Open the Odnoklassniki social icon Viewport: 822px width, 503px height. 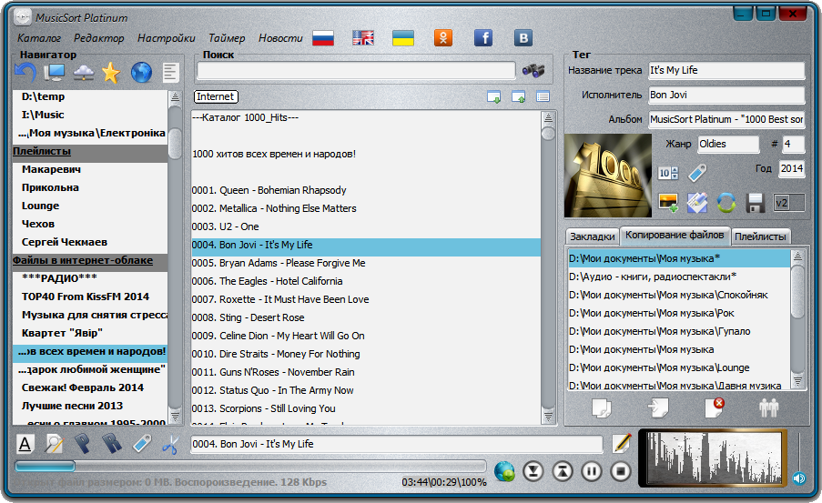[x=443, y=37]
